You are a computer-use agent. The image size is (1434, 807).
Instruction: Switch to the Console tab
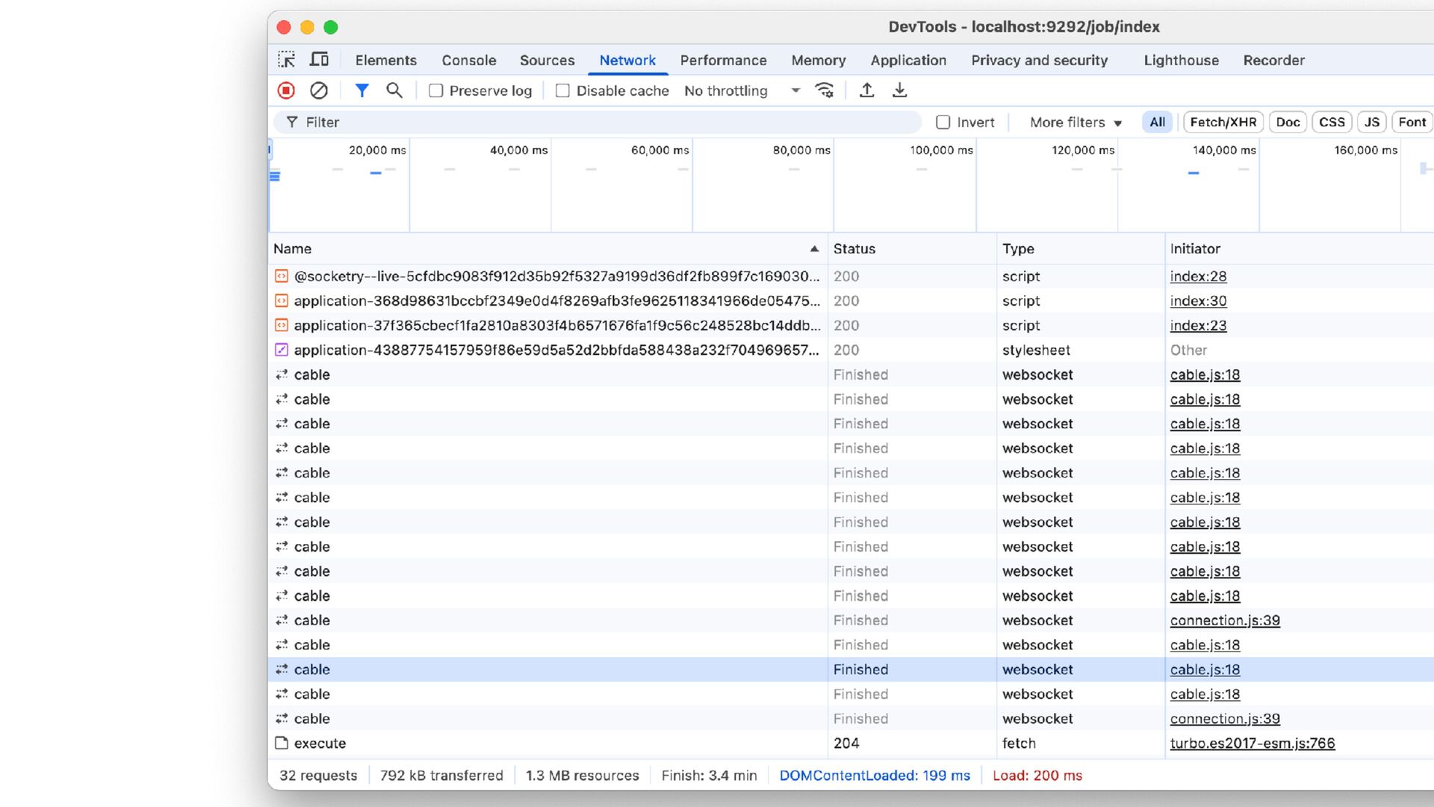pyautogui.click(x=468, y=60)
